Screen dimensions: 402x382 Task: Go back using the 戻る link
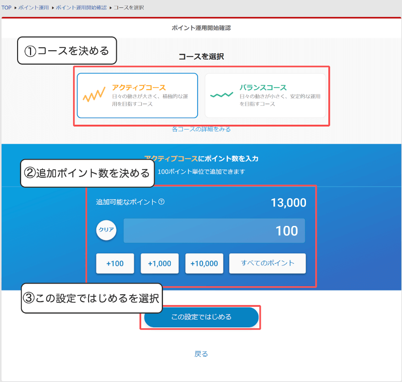[201, 354]
